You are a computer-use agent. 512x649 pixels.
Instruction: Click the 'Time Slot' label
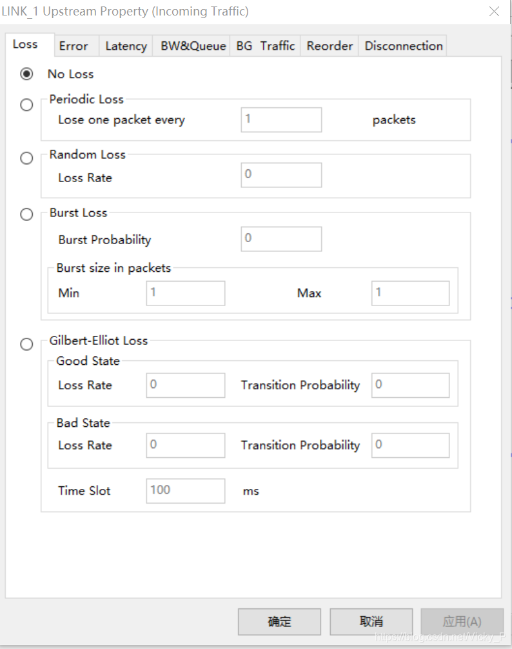pos(84,491)
